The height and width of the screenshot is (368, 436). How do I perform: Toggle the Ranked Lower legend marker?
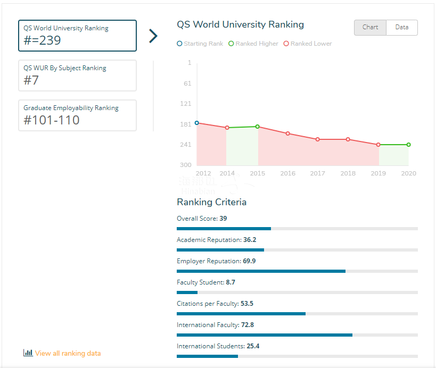click(286, 44)
